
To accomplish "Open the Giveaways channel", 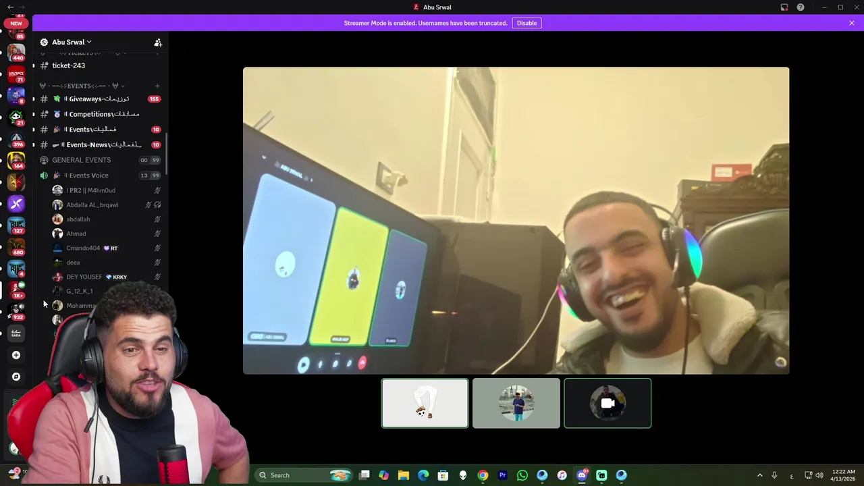I will pyautogui.click(x=100, y=99).
